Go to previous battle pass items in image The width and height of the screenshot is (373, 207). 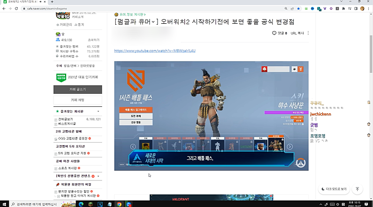(133, 146)
